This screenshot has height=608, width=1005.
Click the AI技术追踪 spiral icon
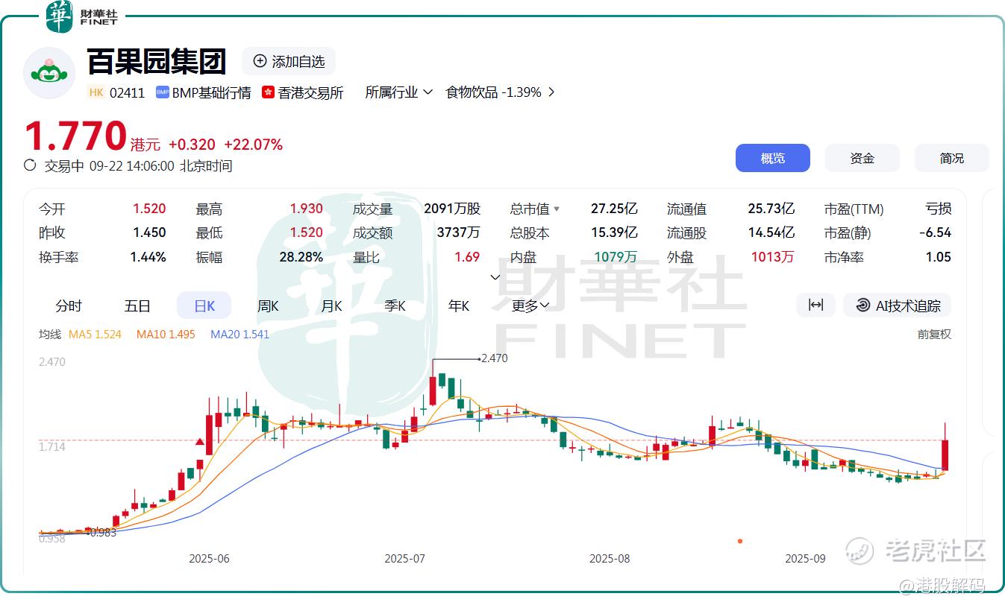point(862,305)
